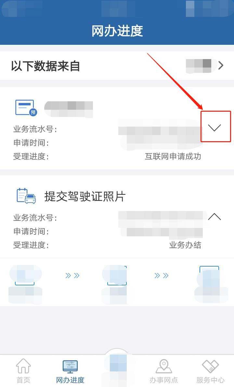Tap the map pin icon for 办事网点

point(163,366)
